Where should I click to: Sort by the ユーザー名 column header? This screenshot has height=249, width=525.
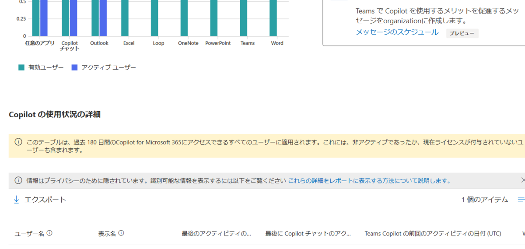[x=29, y=234]
